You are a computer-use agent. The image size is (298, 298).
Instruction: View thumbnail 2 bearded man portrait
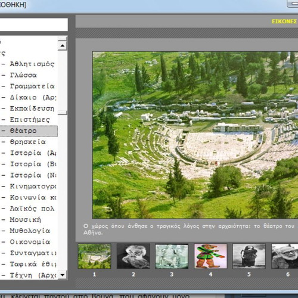coord(133,256)
